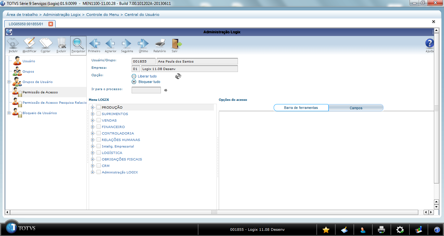
Task: Expand the Administração LOGIX node
Action: click(93, 172)
